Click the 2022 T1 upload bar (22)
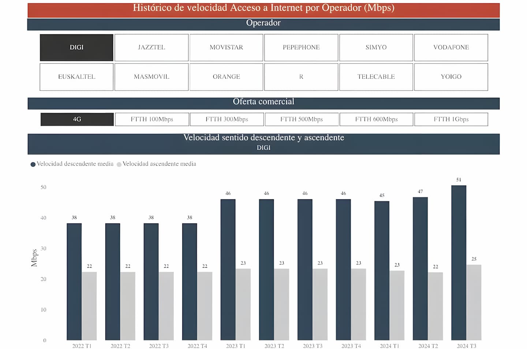Screen dimensions: 527x349 (x=89, y=306)
